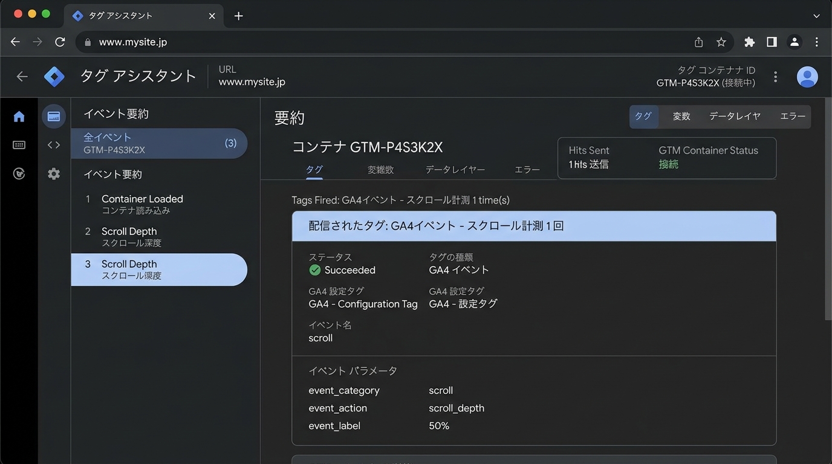
Task: Select the container データレイヤー sub-tab
Action: tap(455, 170)
